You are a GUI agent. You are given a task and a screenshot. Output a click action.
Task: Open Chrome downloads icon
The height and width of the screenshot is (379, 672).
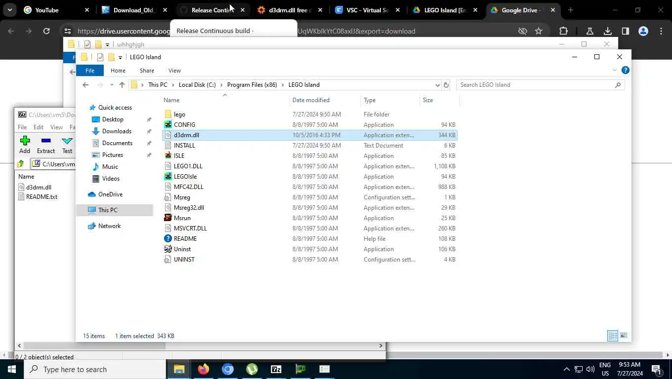608,31
